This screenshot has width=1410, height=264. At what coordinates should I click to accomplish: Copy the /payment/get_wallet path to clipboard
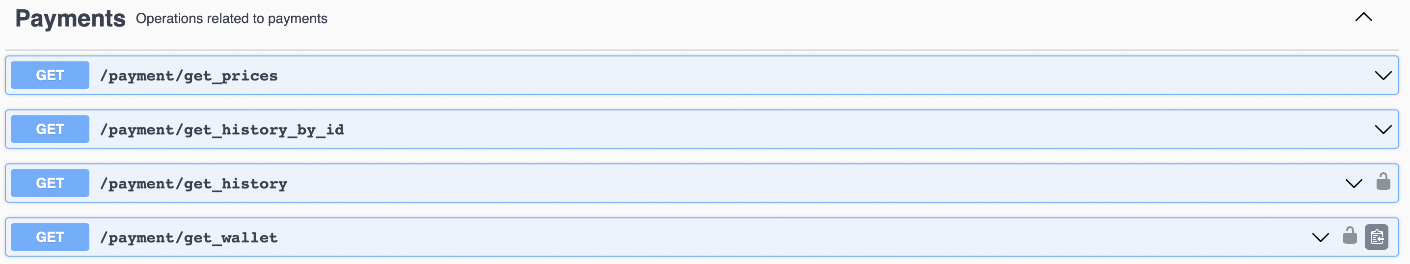pyautogui.click(x=1377, y=237)
